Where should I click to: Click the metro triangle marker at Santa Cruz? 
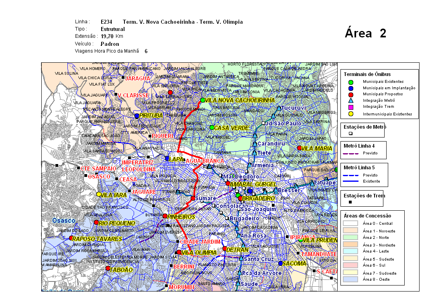tap(241, 258)
